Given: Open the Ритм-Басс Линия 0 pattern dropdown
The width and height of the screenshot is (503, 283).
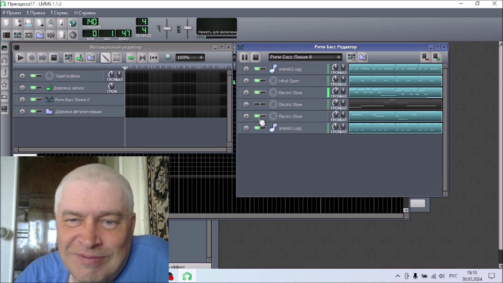Looking at the screenshot, I should pyautogui.click(x=338, y=57).
